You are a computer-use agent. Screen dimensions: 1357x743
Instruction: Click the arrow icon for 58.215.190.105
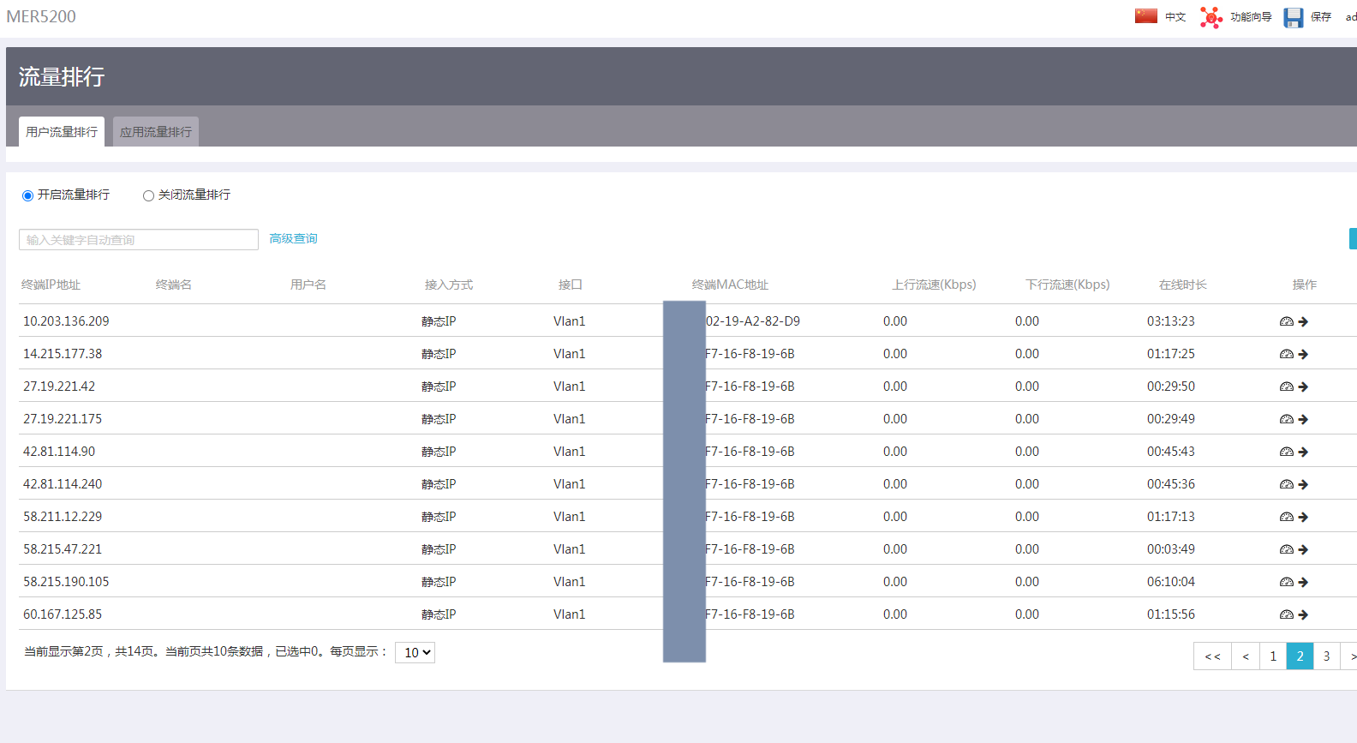click(1303, 582)
